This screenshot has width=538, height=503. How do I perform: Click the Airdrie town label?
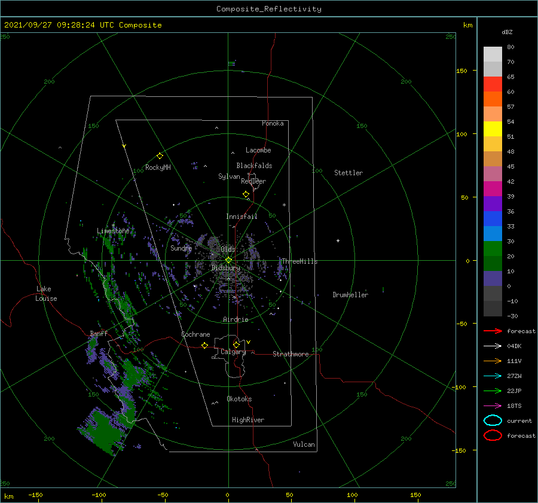236,319
